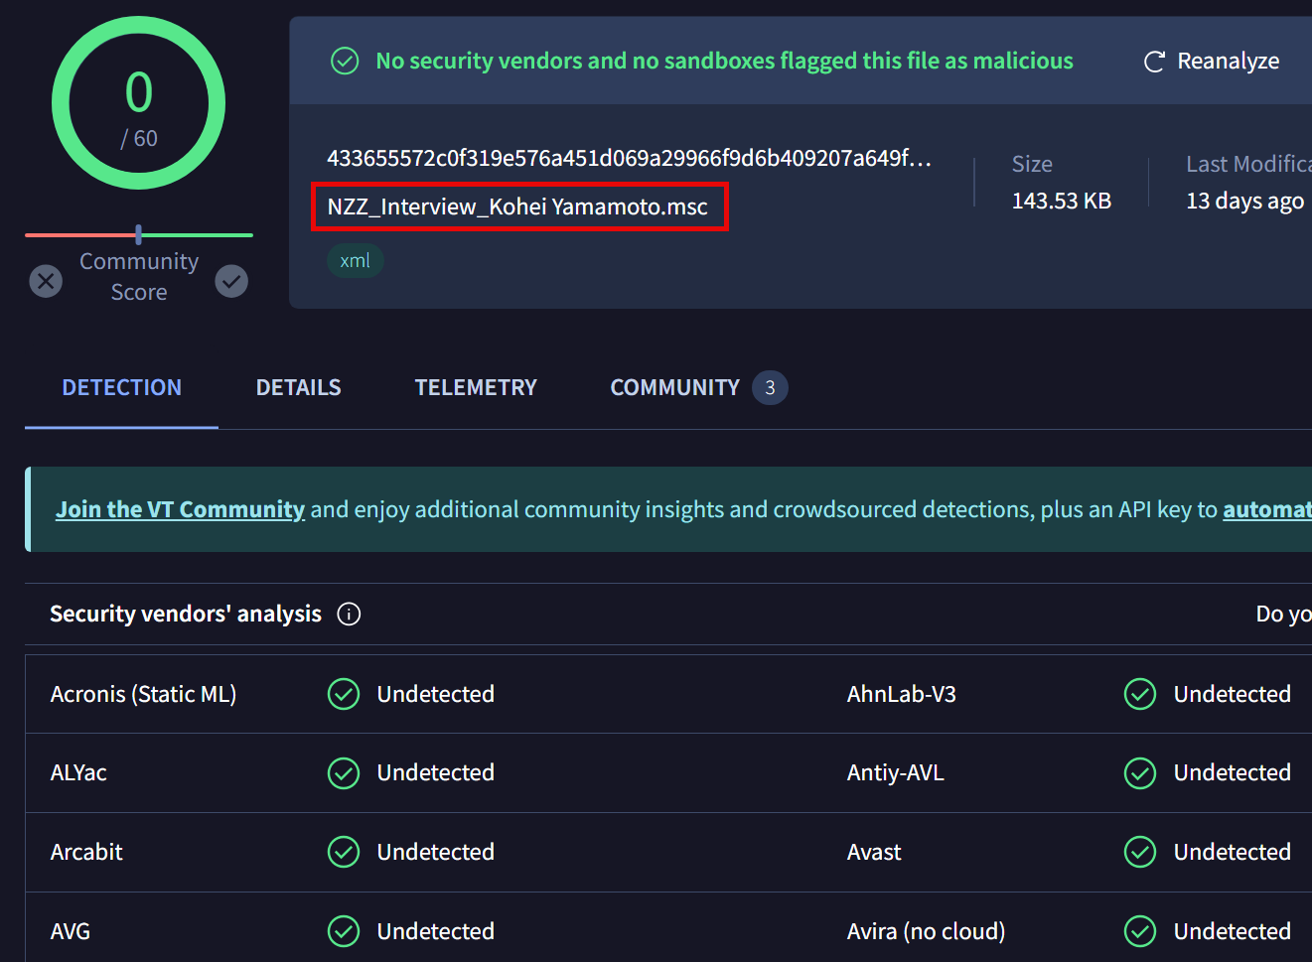Open the Join the VT Community link
Screen dimensions: 1312x962
coord(180,508)
